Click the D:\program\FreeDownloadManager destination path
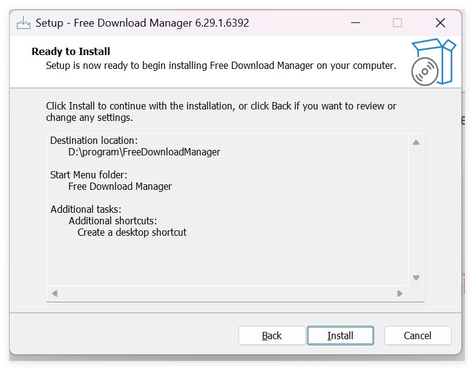The width and height of the screenshot is (474, 370). 144,152
